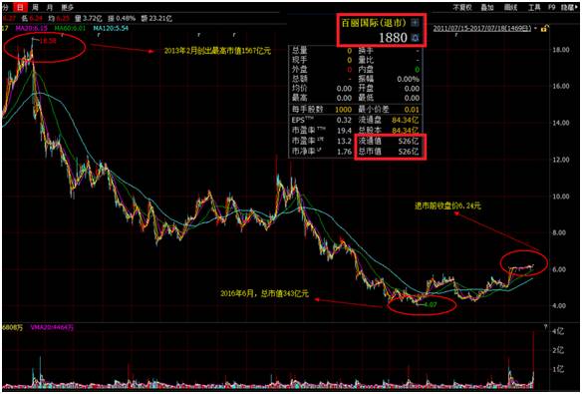582x394 pixels.
Task: Open the 2011/07/15-2017/07/18 date range link
Action: pos(482,29)
